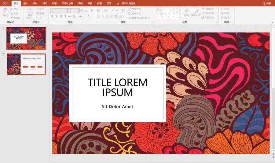Open the font size dropdown
The image size is (275, 163).
coord(79,10)
